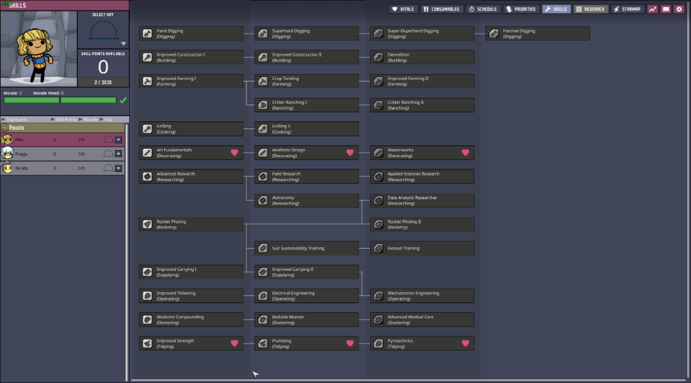Click the Hard Digging skill icon

(x=147, y=34)
